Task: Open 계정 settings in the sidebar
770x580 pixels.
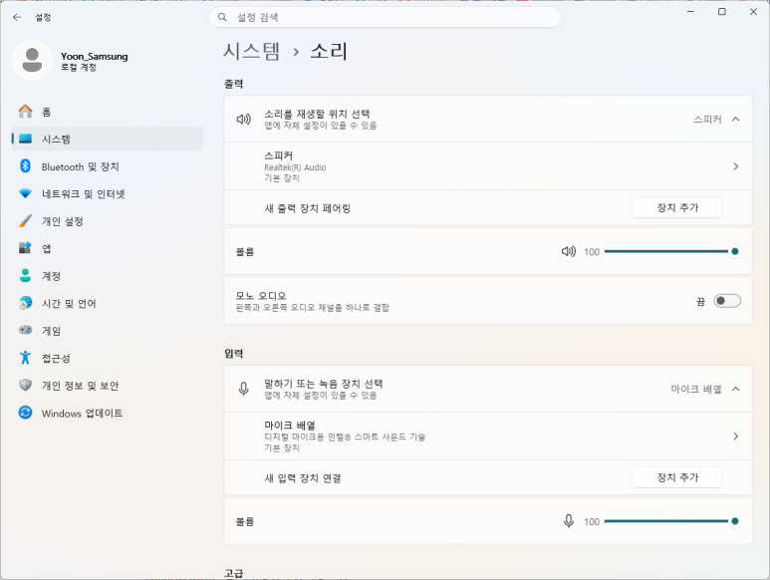Action: pos(108,276)
